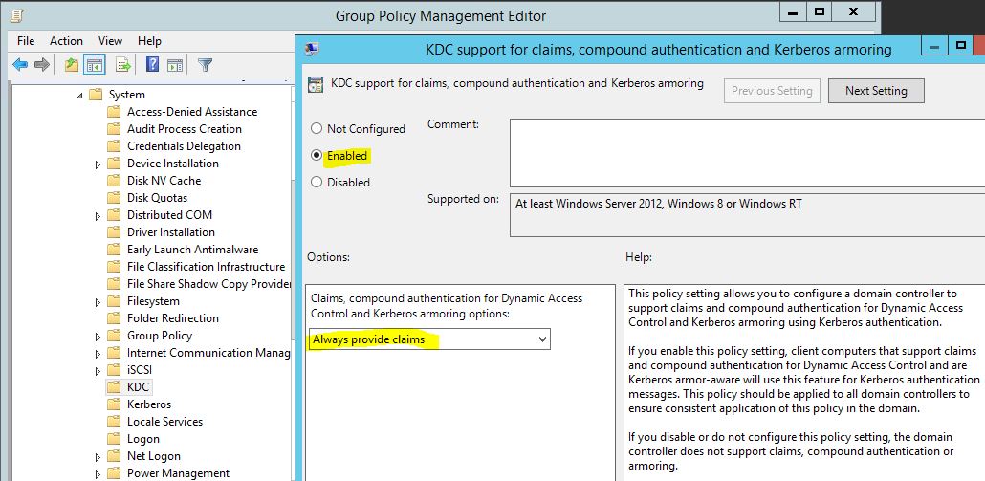This screenshot has width=985, height=481.
Task: Select the Kerberos folder in tree
Action: 149,404
